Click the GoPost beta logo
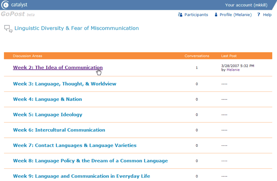The height and width of the screenshot is (181, 277). [17, 14]
